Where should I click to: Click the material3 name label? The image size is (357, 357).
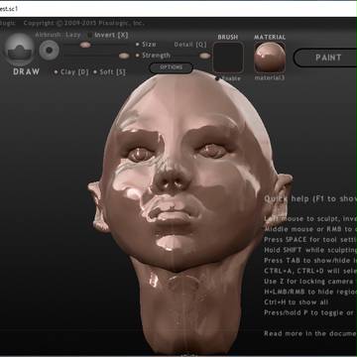[270, 78]
